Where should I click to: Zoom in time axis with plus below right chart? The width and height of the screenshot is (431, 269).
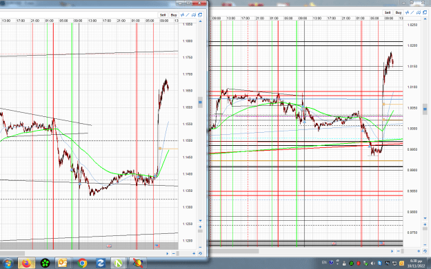(419, 251)
